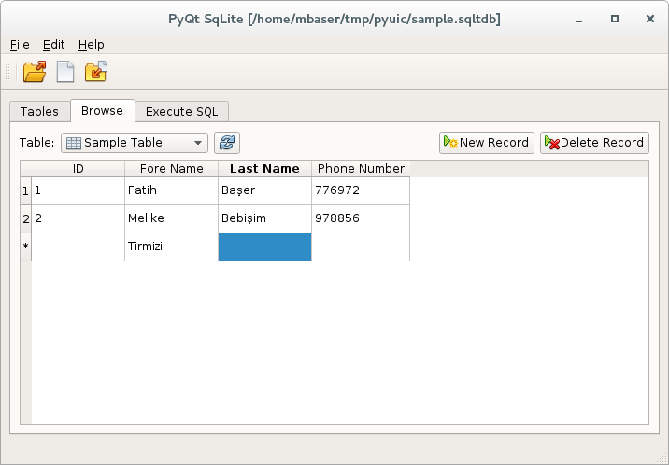Click the Delete Record button
669x465 pixels.
click(594, 142)
